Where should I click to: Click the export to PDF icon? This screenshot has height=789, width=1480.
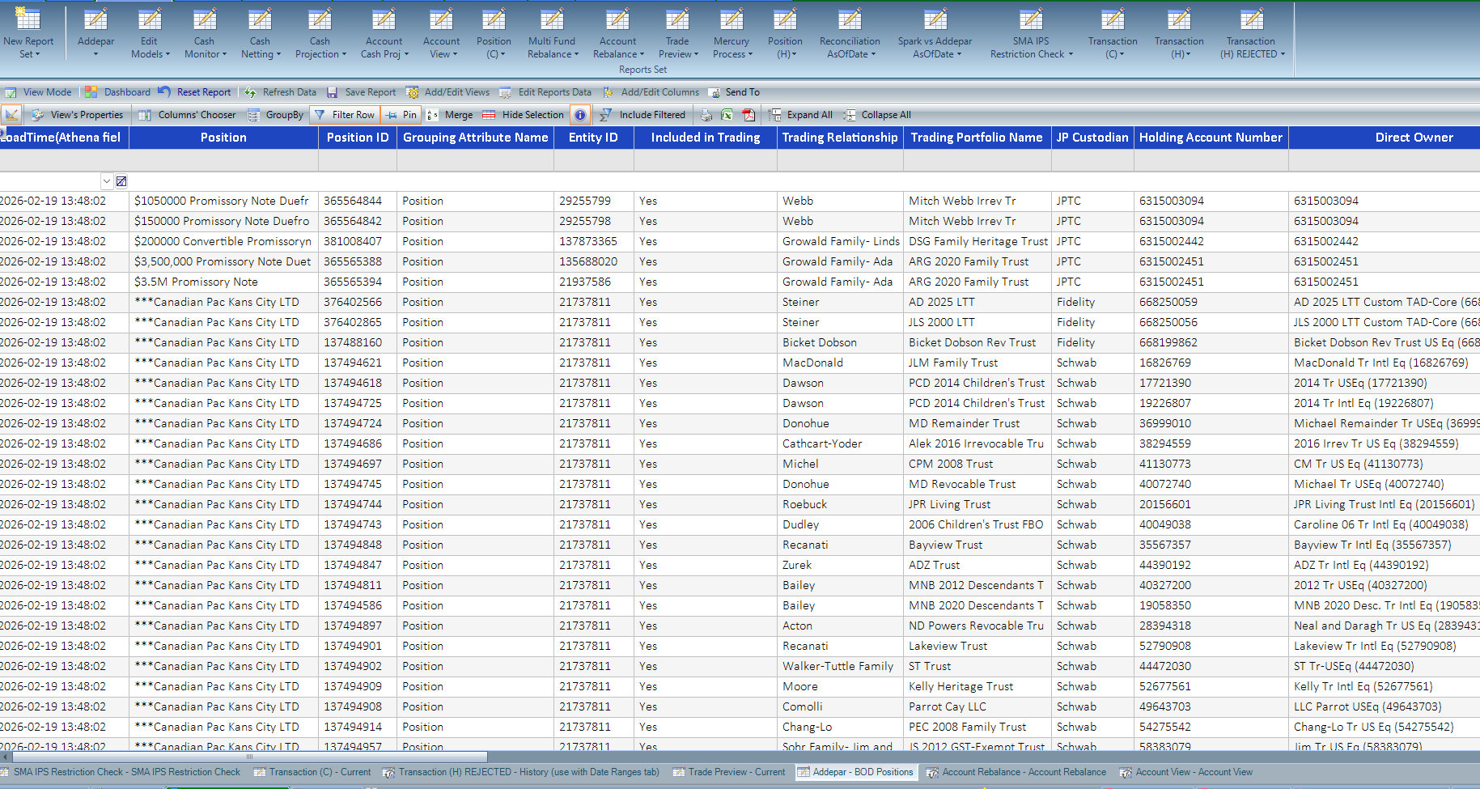pos(748,114)
